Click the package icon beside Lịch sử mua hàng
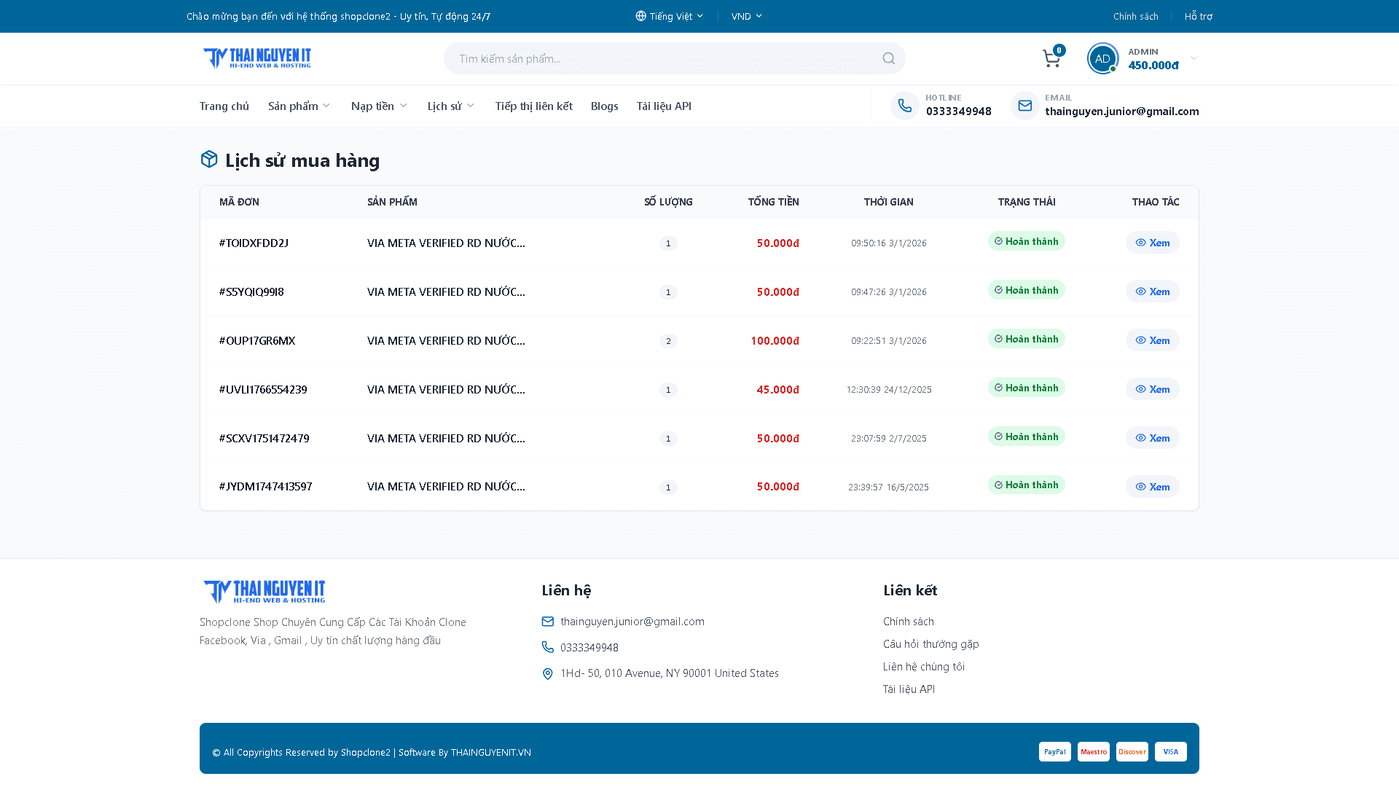Screen dimensions: 1399x787 [x=209, y=159]
